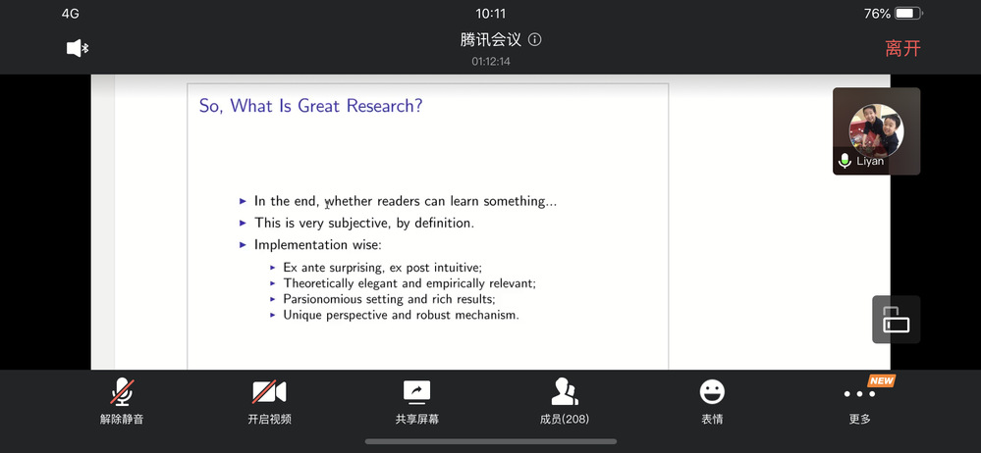
Task: Tap the orange NEW badge
Action: (x=881, y=380)
